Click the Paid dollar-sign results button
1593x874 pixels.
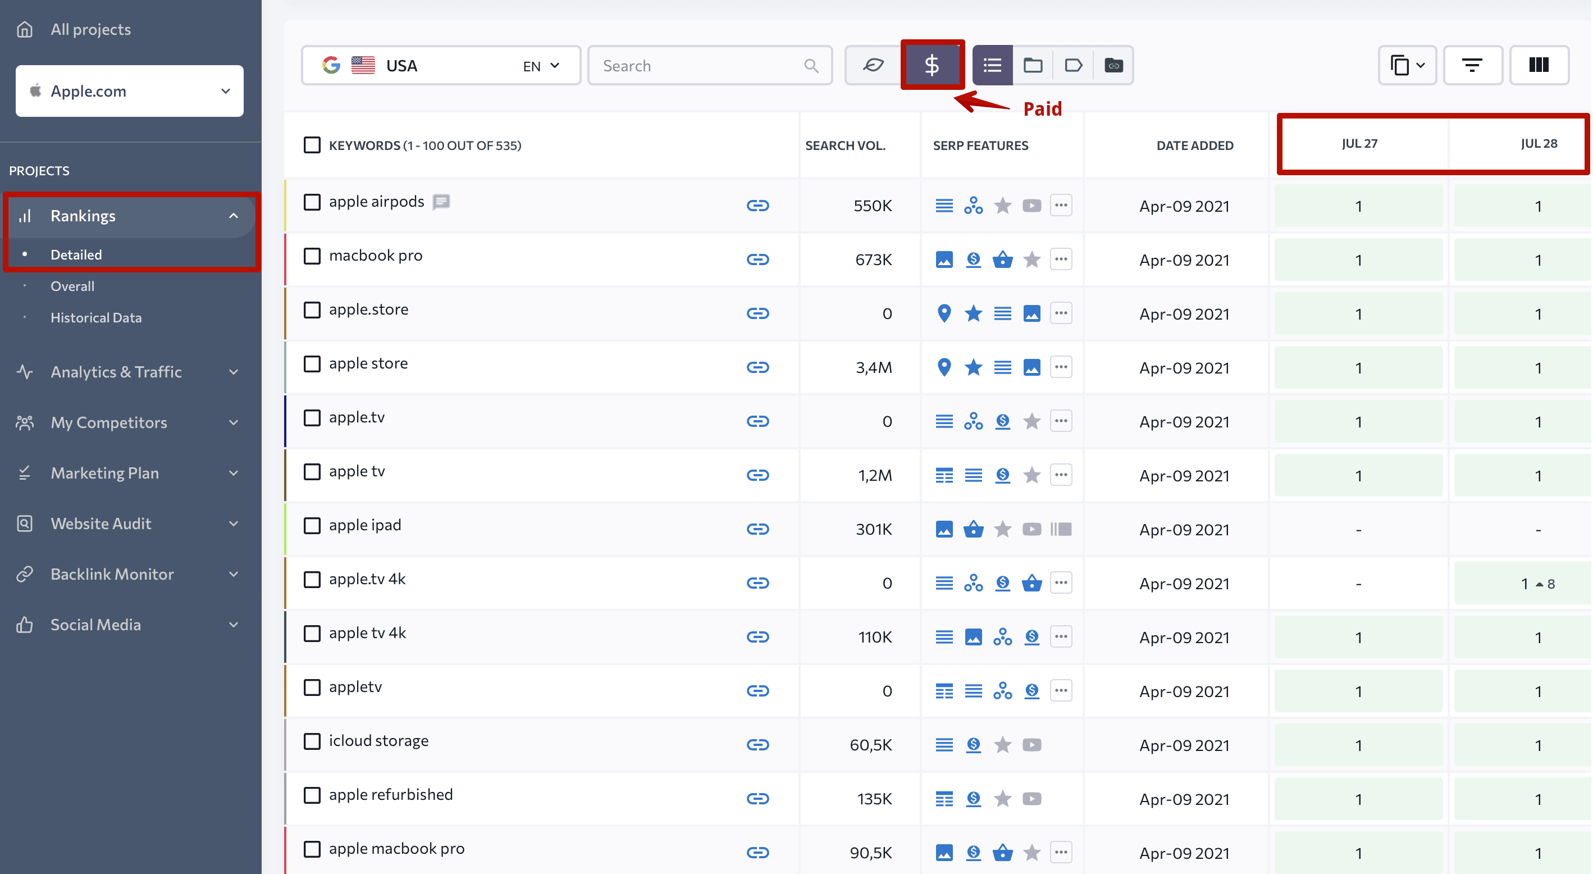click(932, 65)
